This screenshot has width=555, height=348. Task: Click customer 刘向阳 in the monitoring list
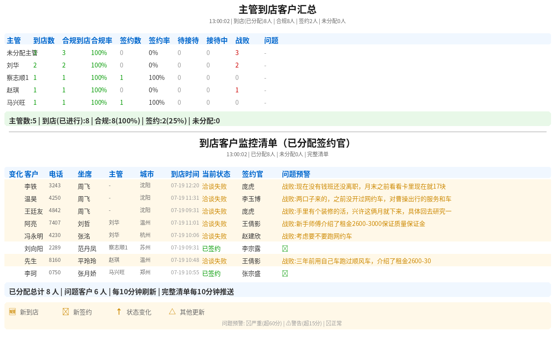click(x=34, y=249)
